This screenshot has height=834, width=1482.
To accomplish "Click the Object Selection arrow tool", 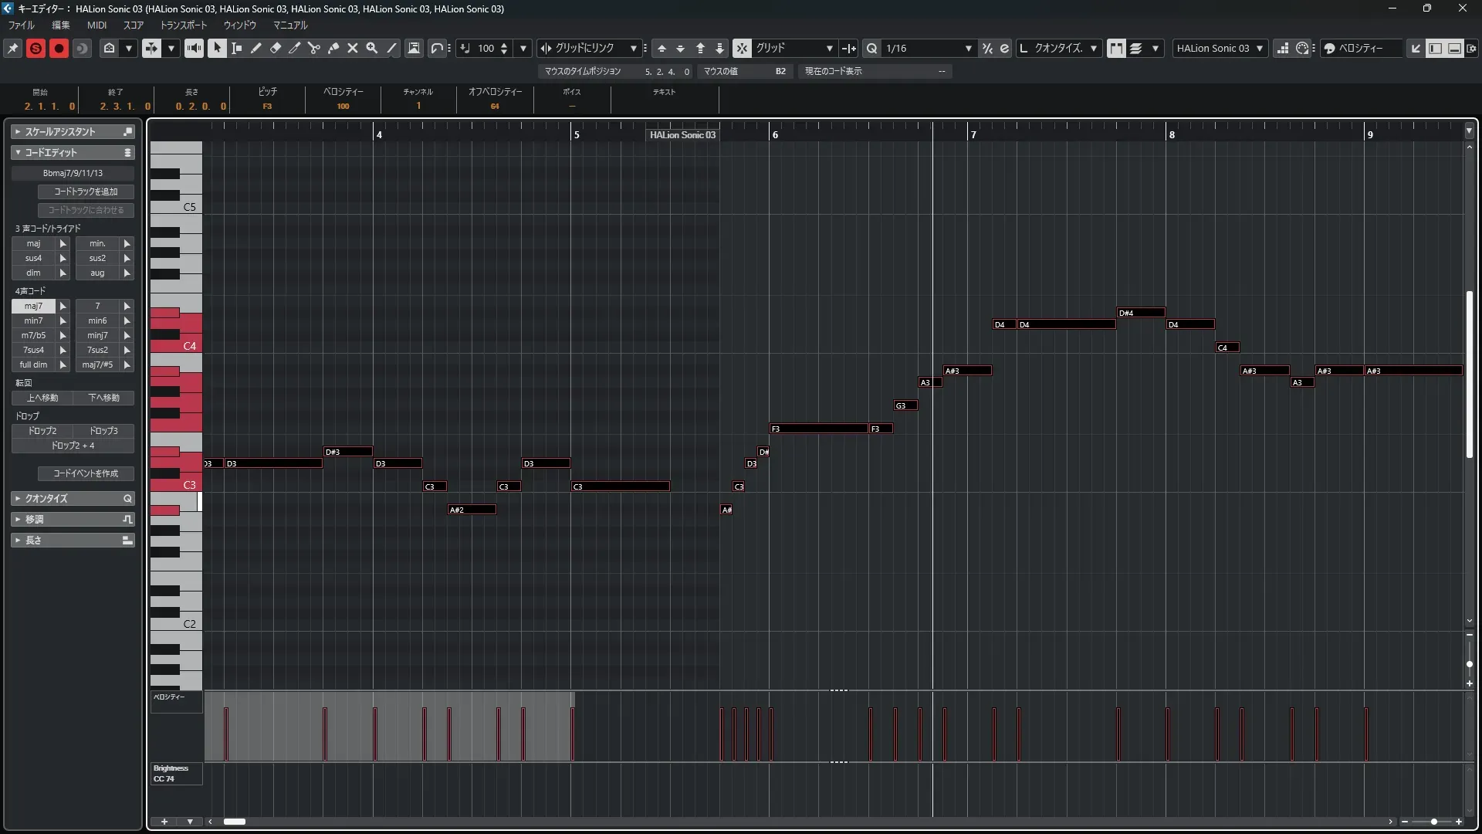I will [x=217, y=48].
